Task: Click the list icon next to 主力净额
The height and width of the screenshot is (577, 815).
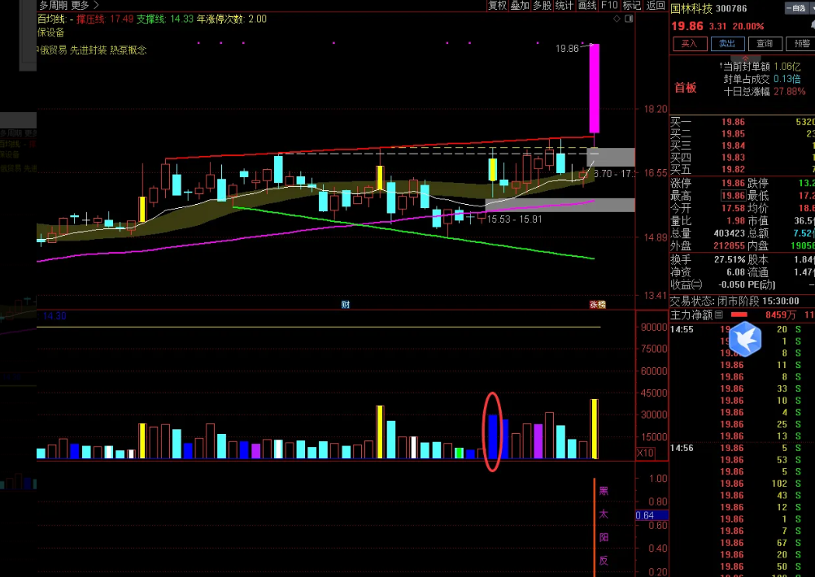Action: [x=721, y=315]
